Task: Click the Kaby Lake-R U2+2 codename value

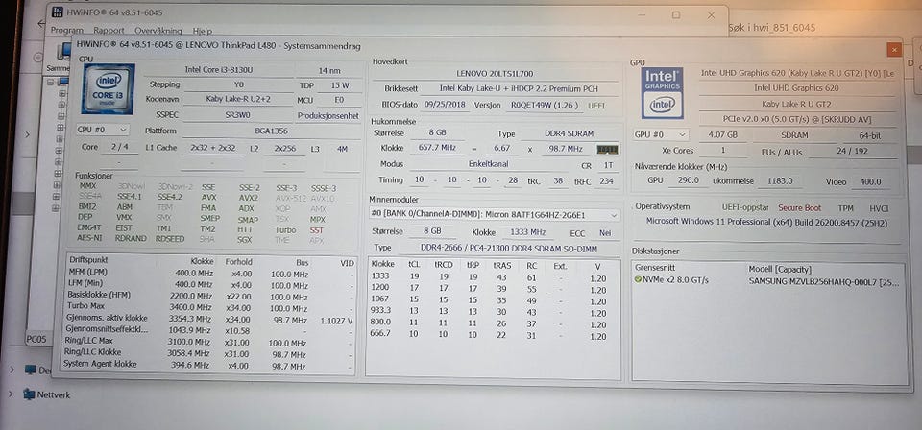Action: [x=238, y=99]
